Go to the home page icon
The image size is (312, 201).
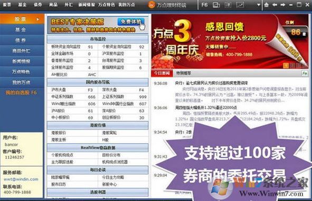point(266,5)
